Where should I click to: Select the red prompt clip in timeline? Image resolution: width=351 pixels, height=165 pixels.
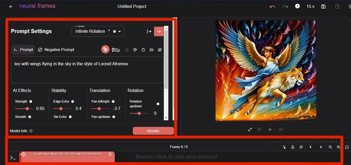(x=67, y=157)
